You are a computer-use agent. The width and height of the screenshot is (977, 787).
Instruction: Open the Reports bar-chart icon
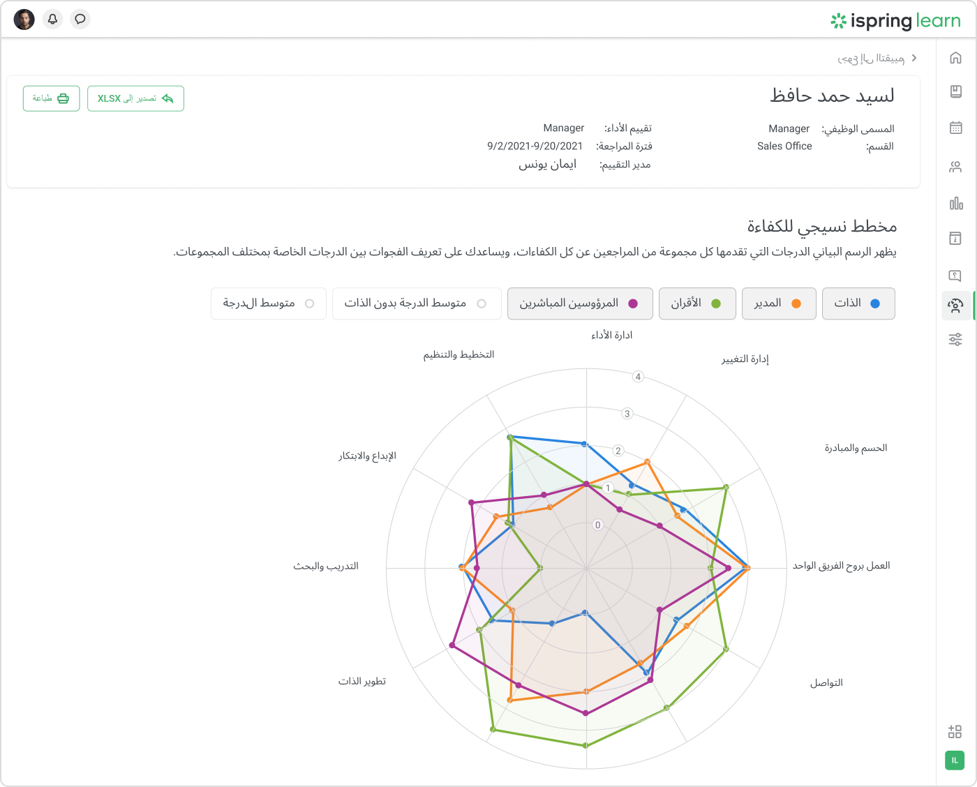(x=955, y=204)
